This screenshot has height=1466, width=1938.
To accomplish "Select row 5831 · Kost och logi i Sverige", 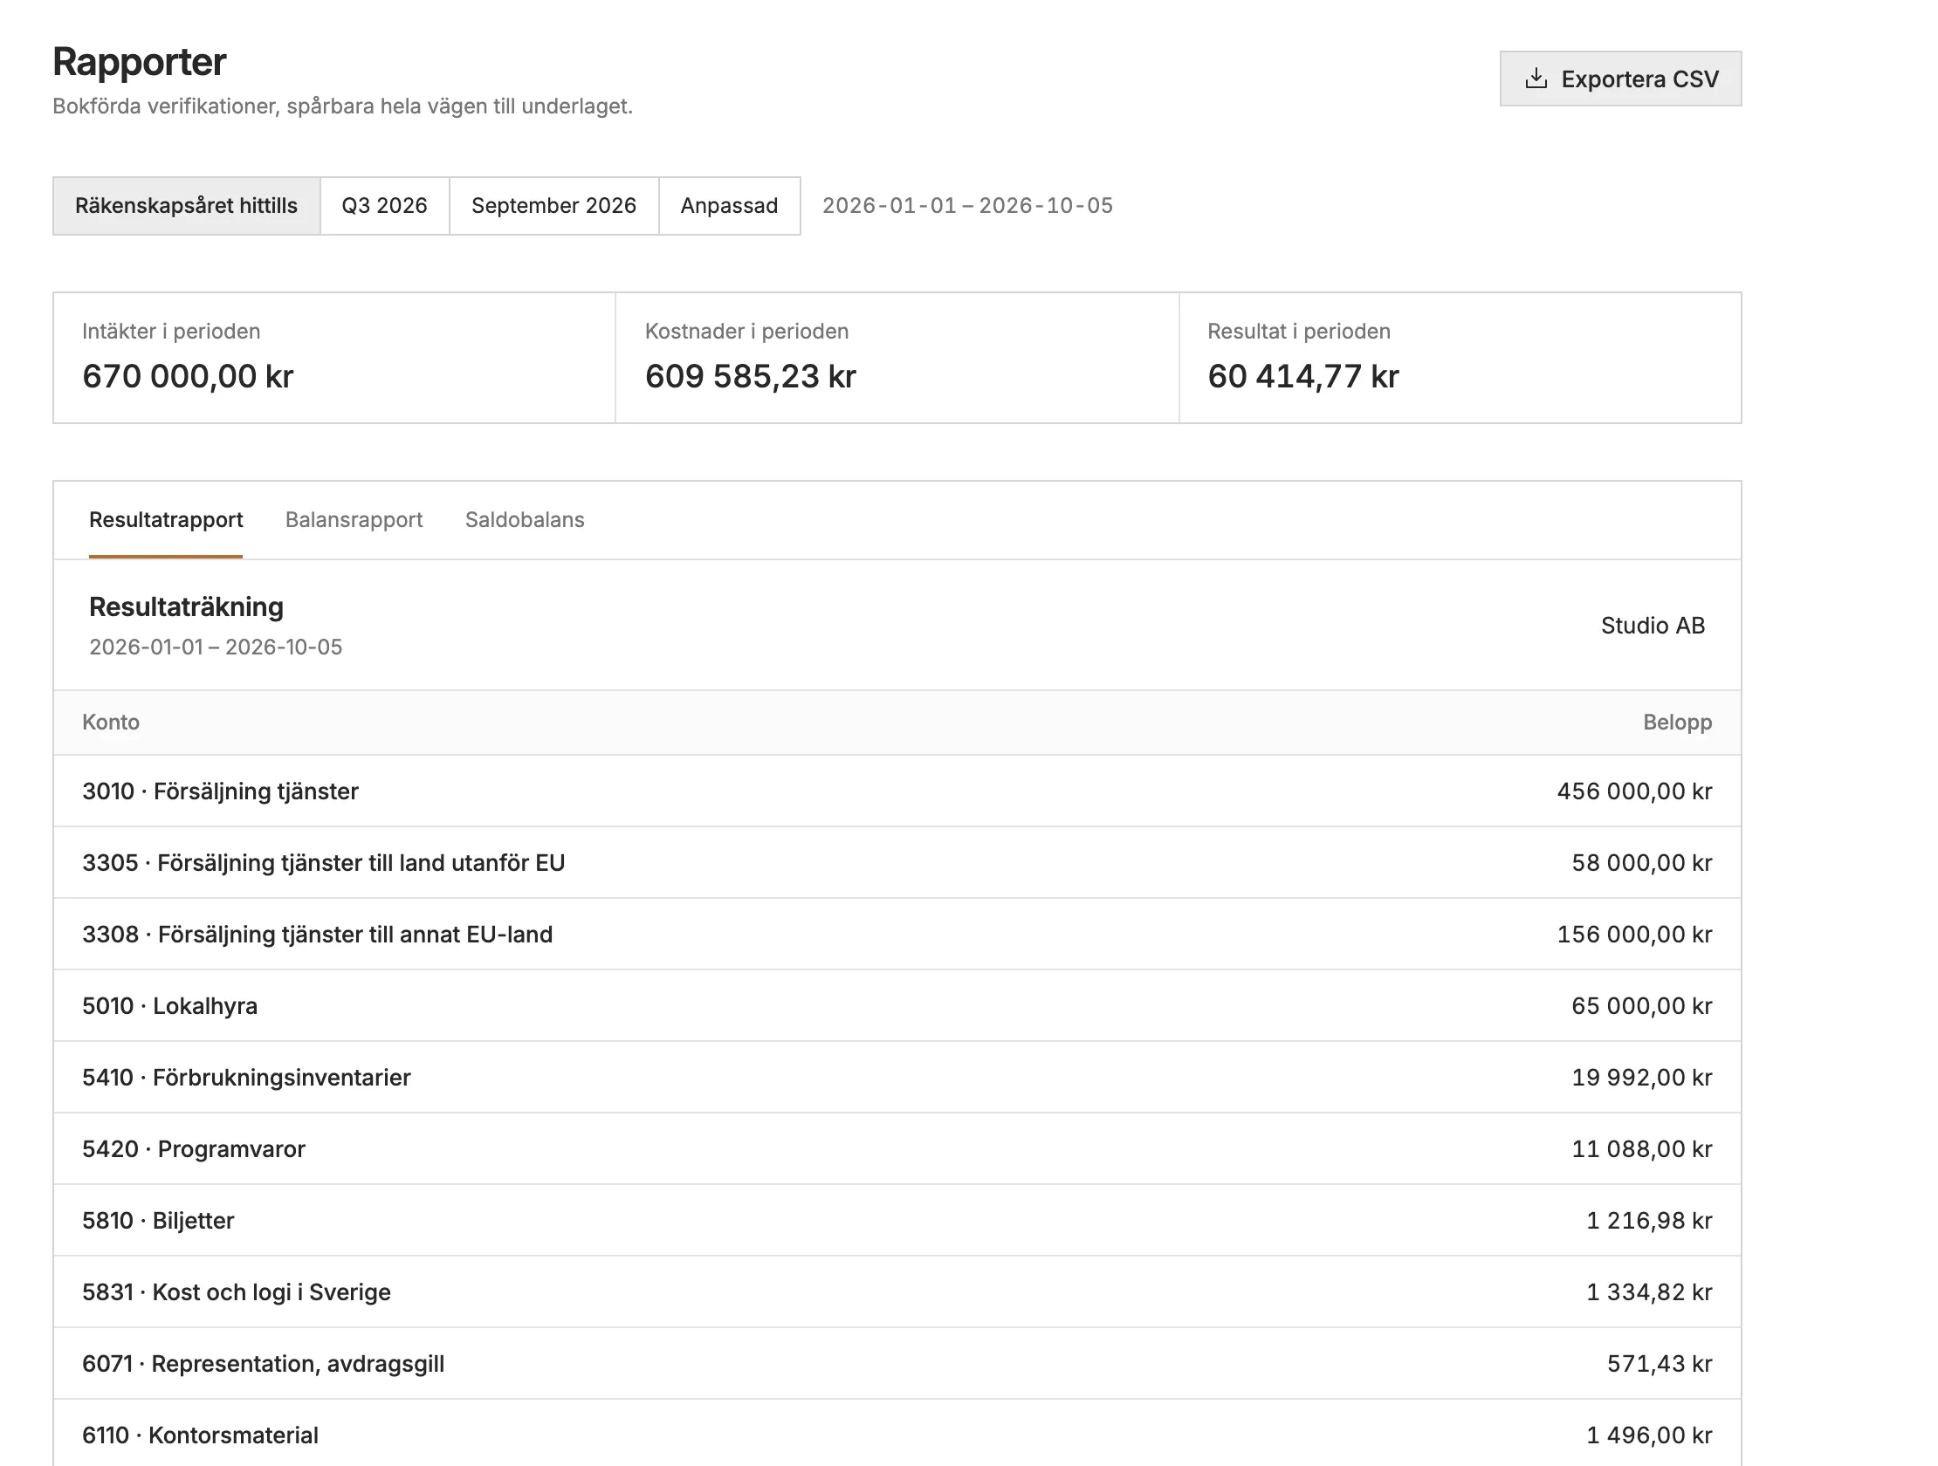I will pos(897,1291).
